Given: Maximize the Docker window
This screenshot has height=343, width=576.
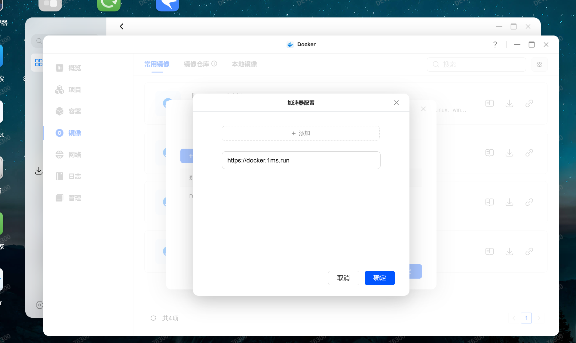Looking at the screenshot, I should 532,45.
